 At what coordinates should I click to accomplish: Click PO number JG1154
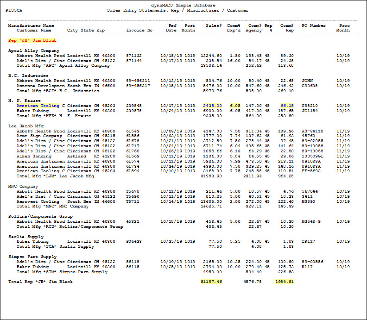(310, 111)
